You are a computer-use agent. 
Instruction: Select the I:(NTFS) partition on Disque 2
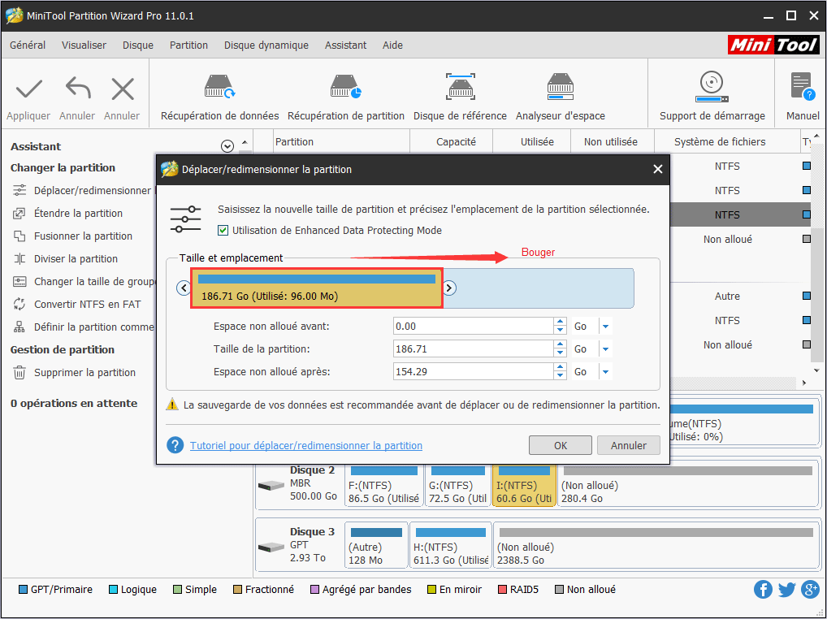524,485
